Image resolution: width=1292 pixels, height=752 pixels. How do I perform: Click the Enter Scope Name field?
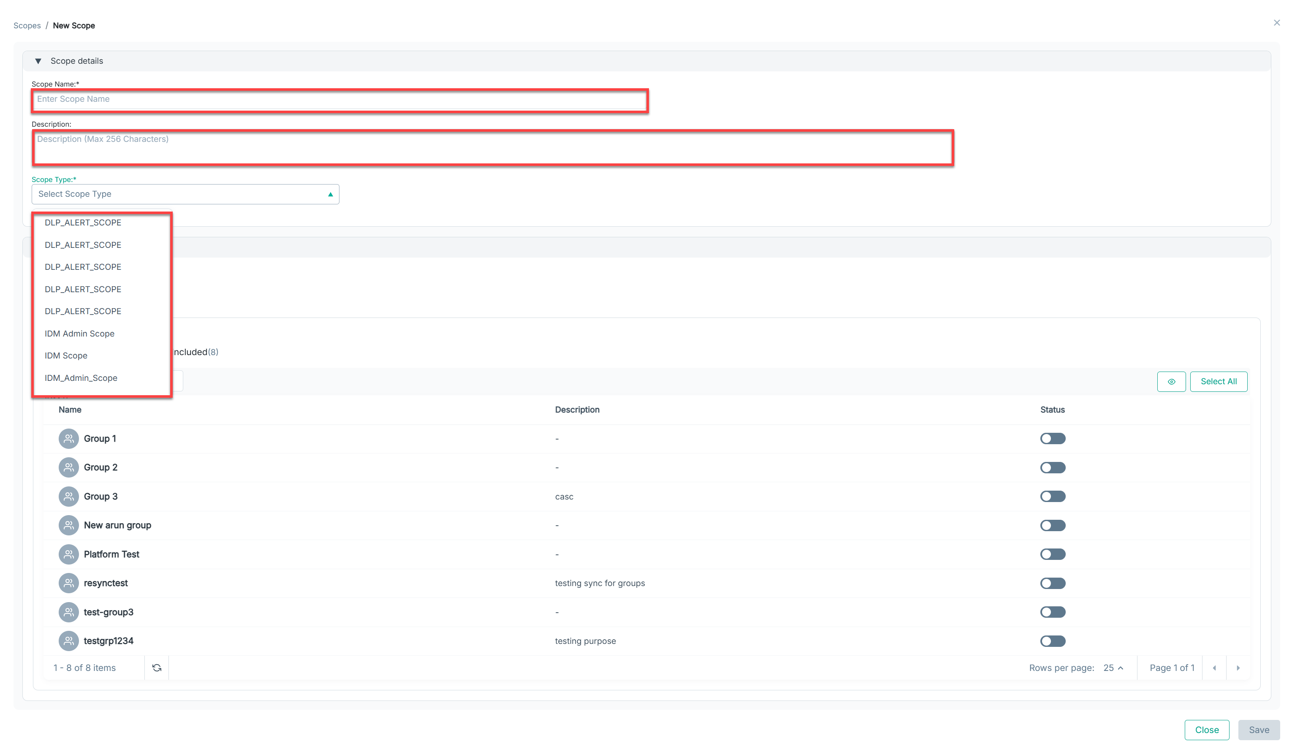pos(339,100)
